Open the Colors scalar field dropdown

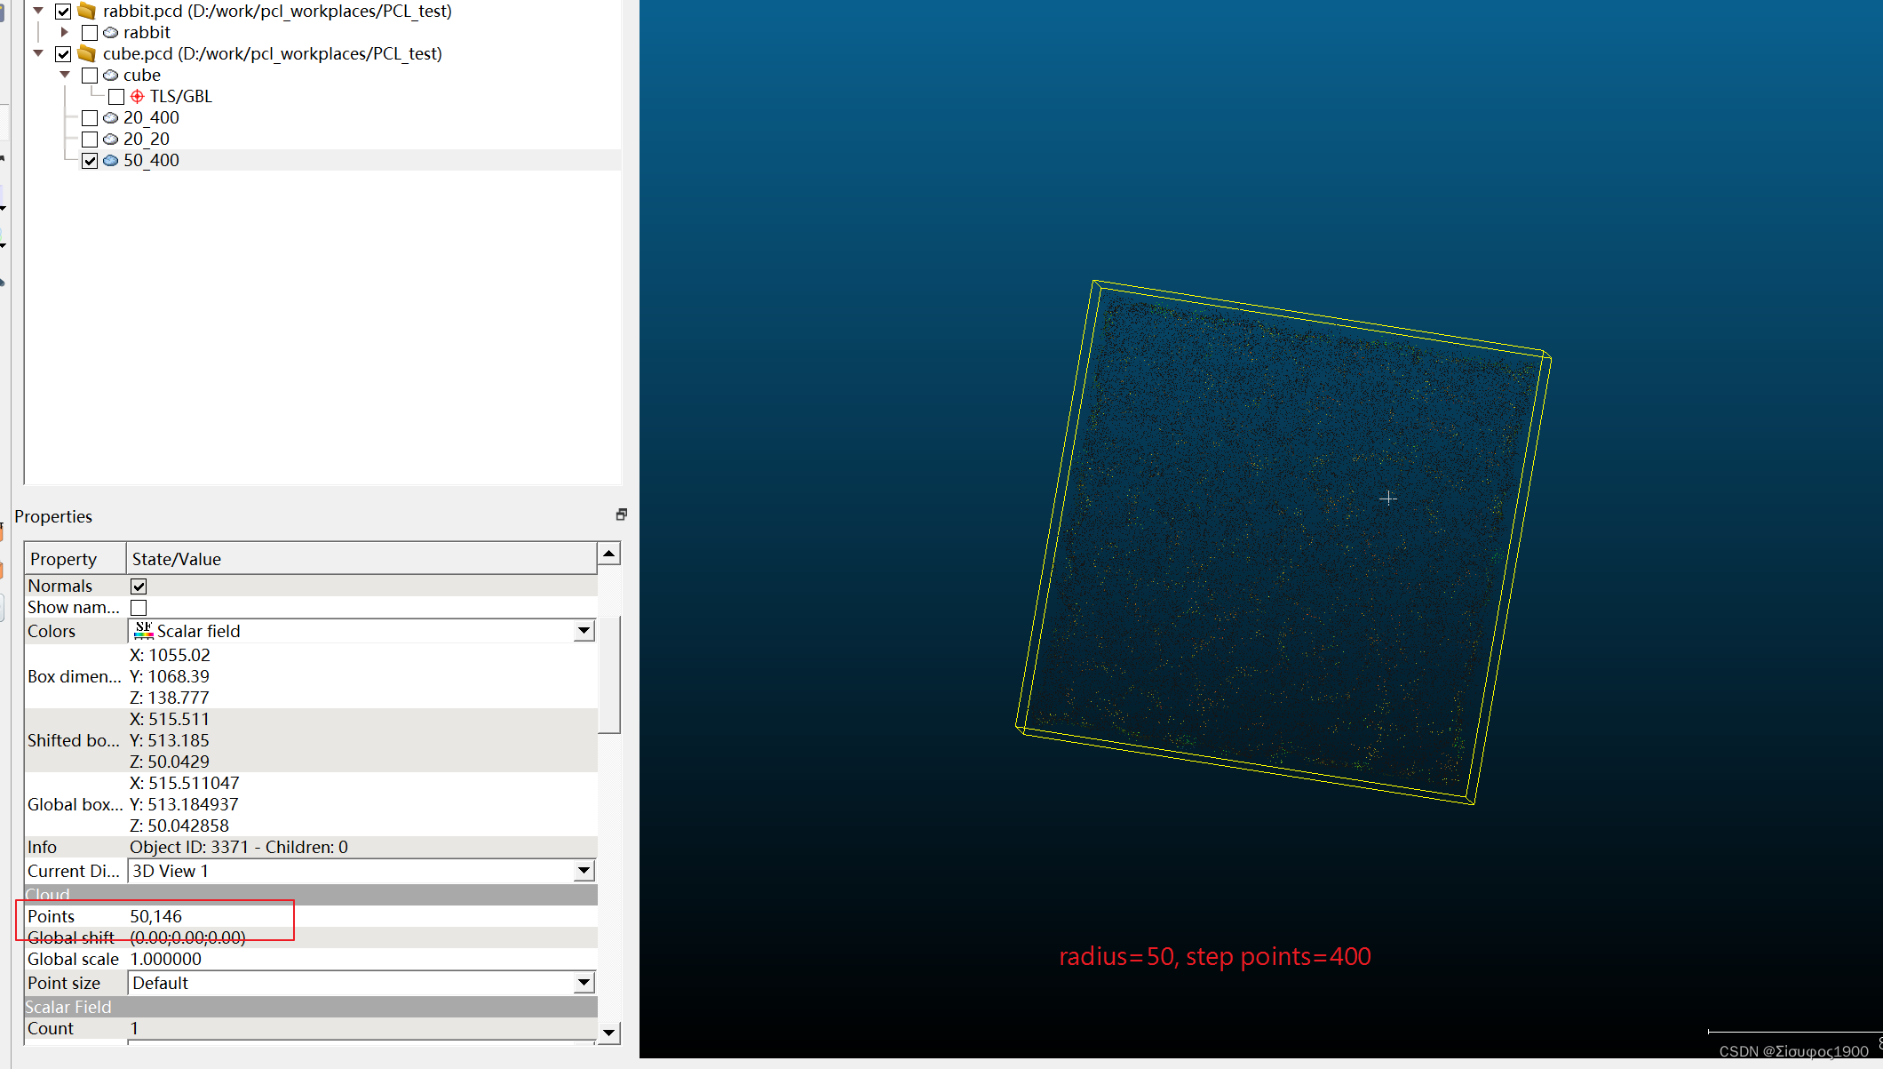[584, 631]
